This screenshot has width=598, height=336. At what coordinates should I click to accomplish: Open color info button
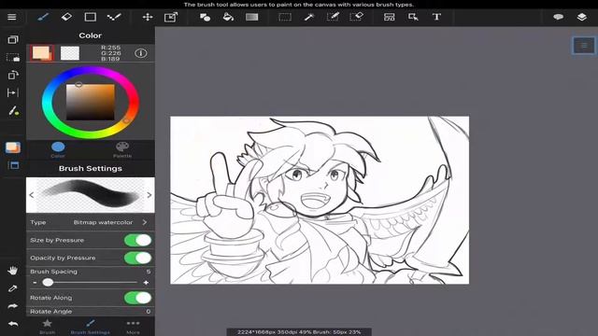pos(141,53)
